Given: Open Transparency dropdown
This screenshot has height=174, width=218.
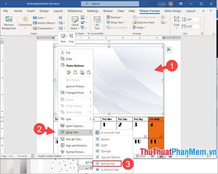Looking at the screenshot, I should (44, 28).
